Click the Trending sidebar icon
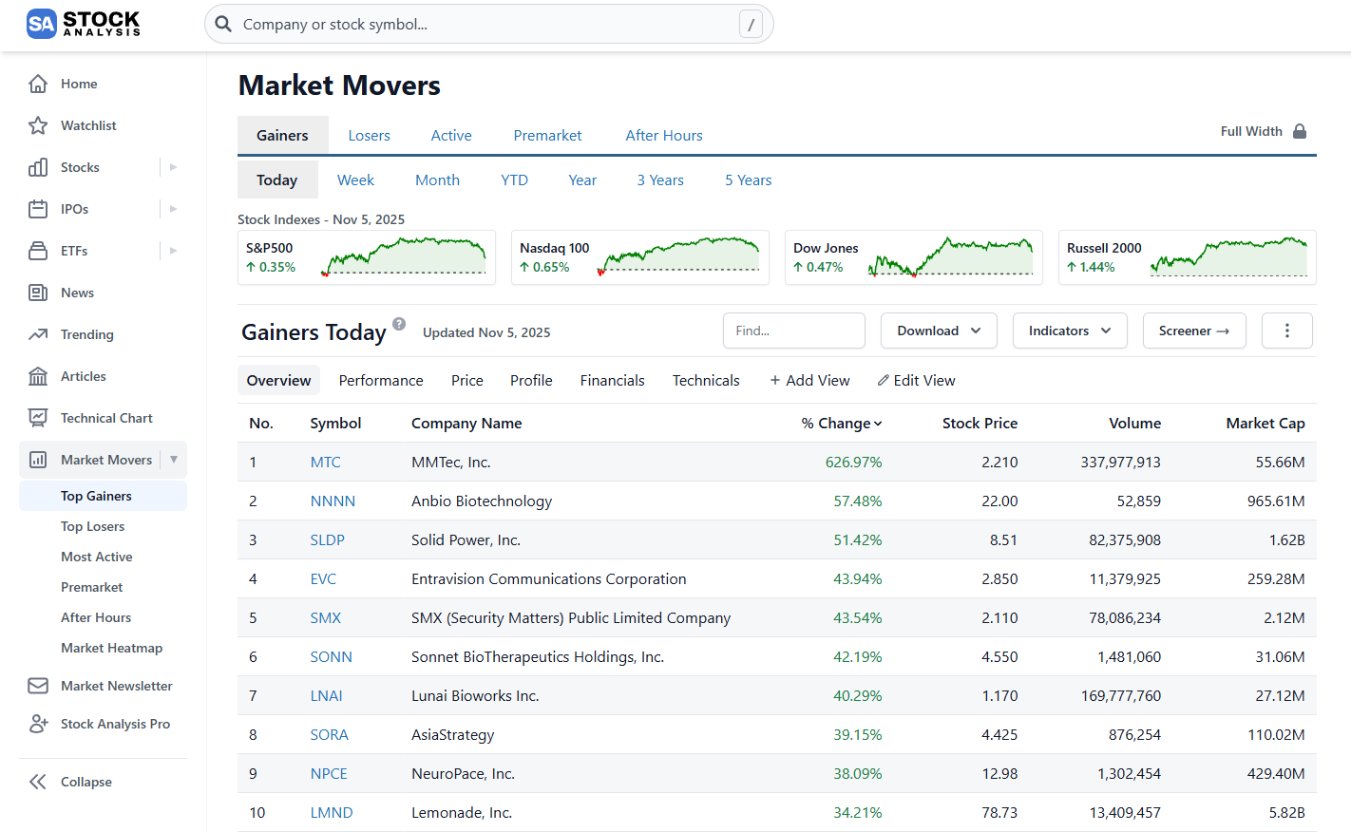Screen dimensions: 1351x832 [x=36, y=333]
